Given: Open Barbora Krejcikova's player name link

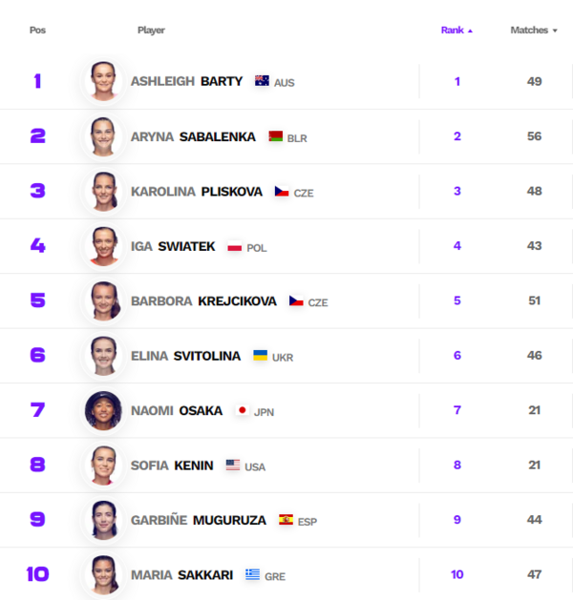Looking at the screenshot, I should 203,301.
